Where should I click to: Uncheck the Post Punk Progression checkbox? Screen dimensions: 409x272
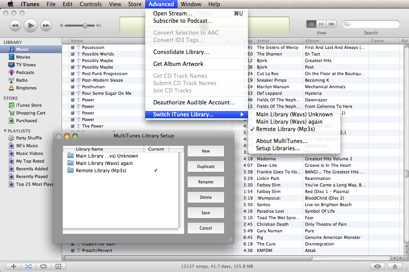(73, 74)
